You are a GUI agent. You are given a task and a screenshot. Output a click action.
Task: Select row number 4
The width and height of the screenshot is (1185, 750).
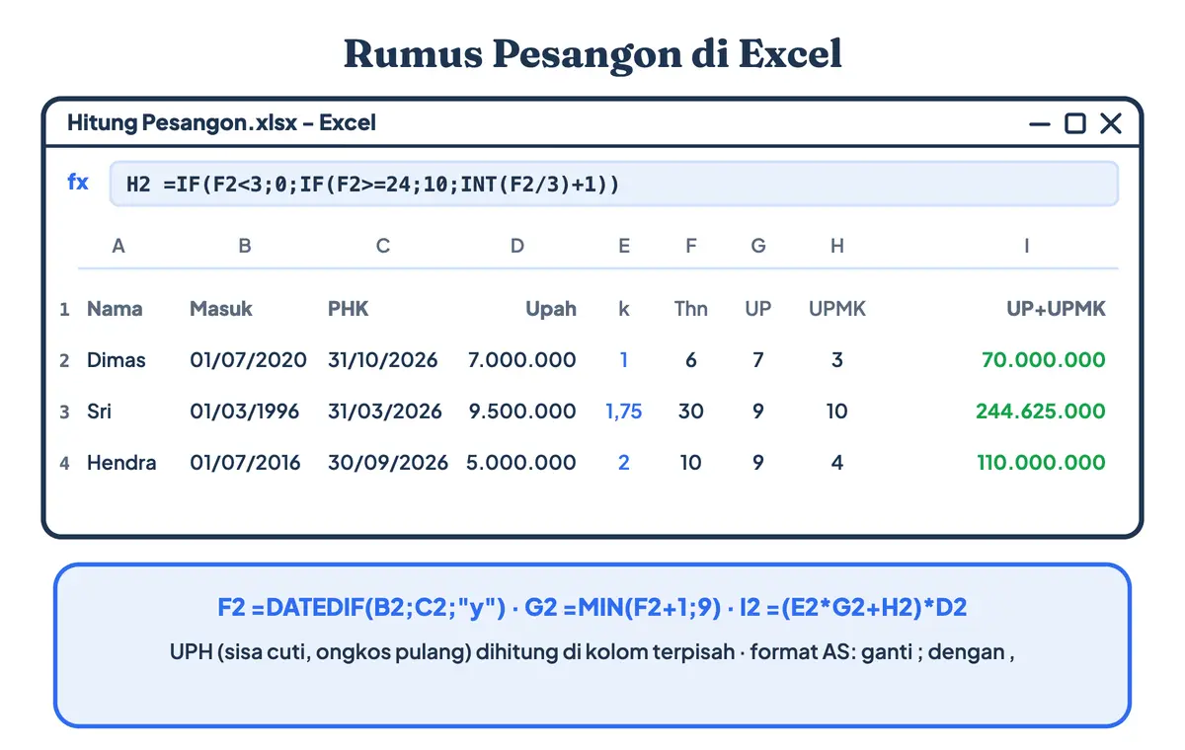tap(64, 464)
